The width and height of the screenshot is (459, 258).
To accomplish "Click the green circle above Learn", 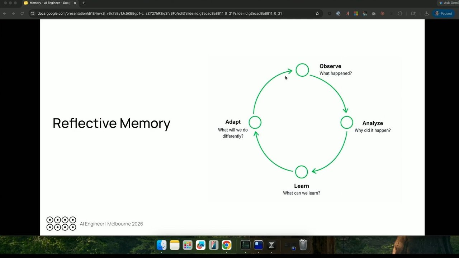I will [302, 172].
